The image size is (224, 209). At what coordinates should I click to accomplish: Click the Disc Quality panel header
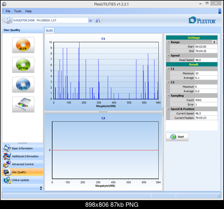[x=23, y=30]
